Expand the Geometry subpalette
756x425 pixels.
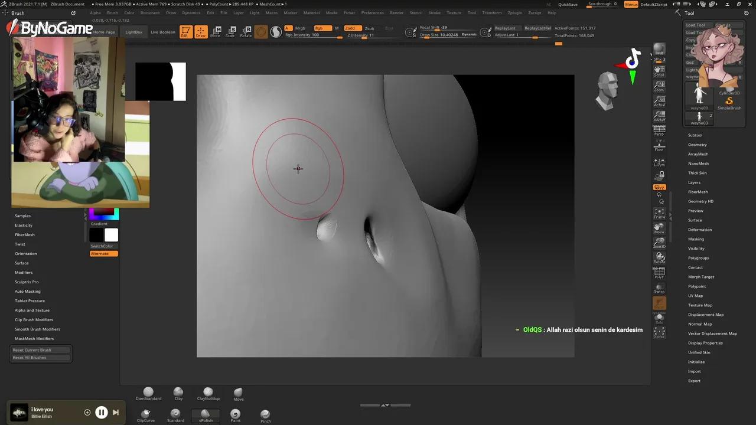[697, 145]
